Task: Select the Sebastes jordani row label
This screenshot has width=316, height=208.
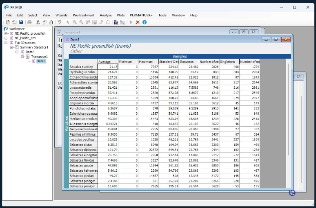Action: pyautogui.click(x=83, y=176)
